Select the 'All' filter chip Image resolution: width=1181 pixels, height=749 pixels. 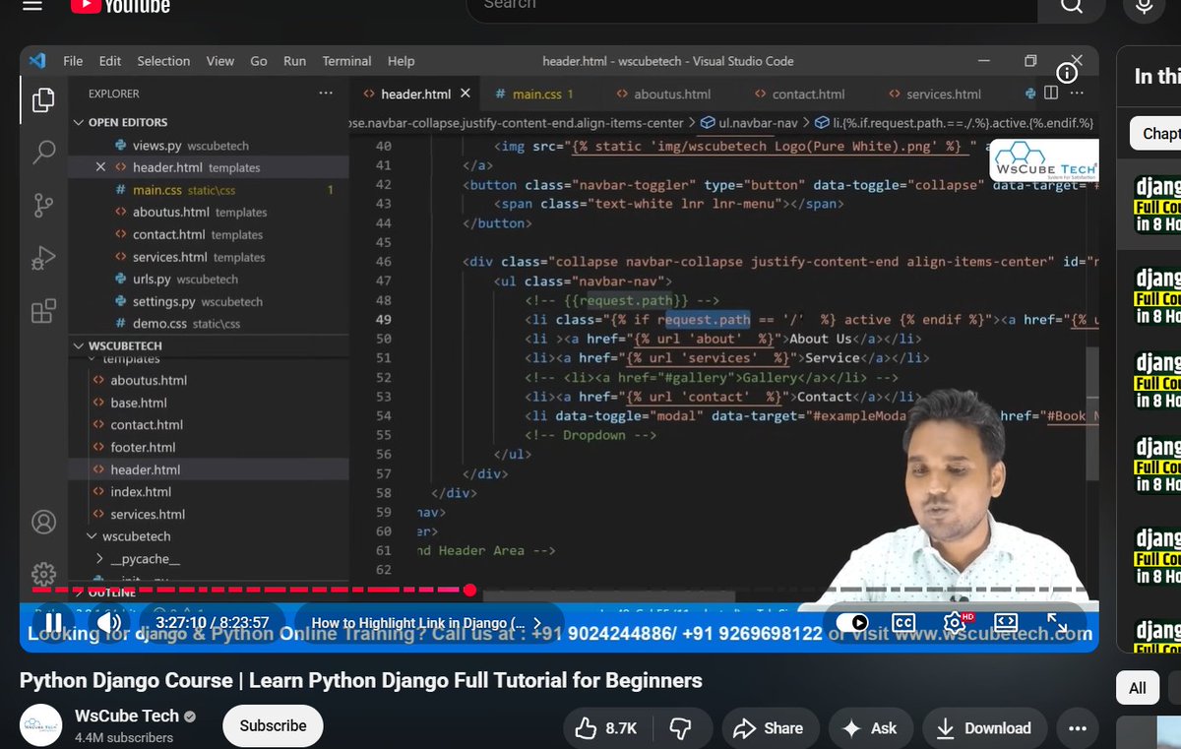pos(1138,688)
